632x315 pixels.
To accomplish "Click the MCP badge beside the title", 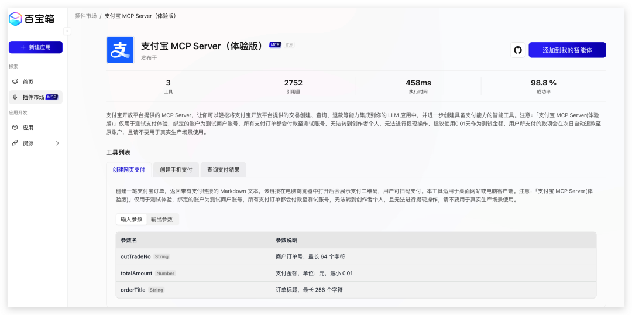I will click(x=275, y=44).
